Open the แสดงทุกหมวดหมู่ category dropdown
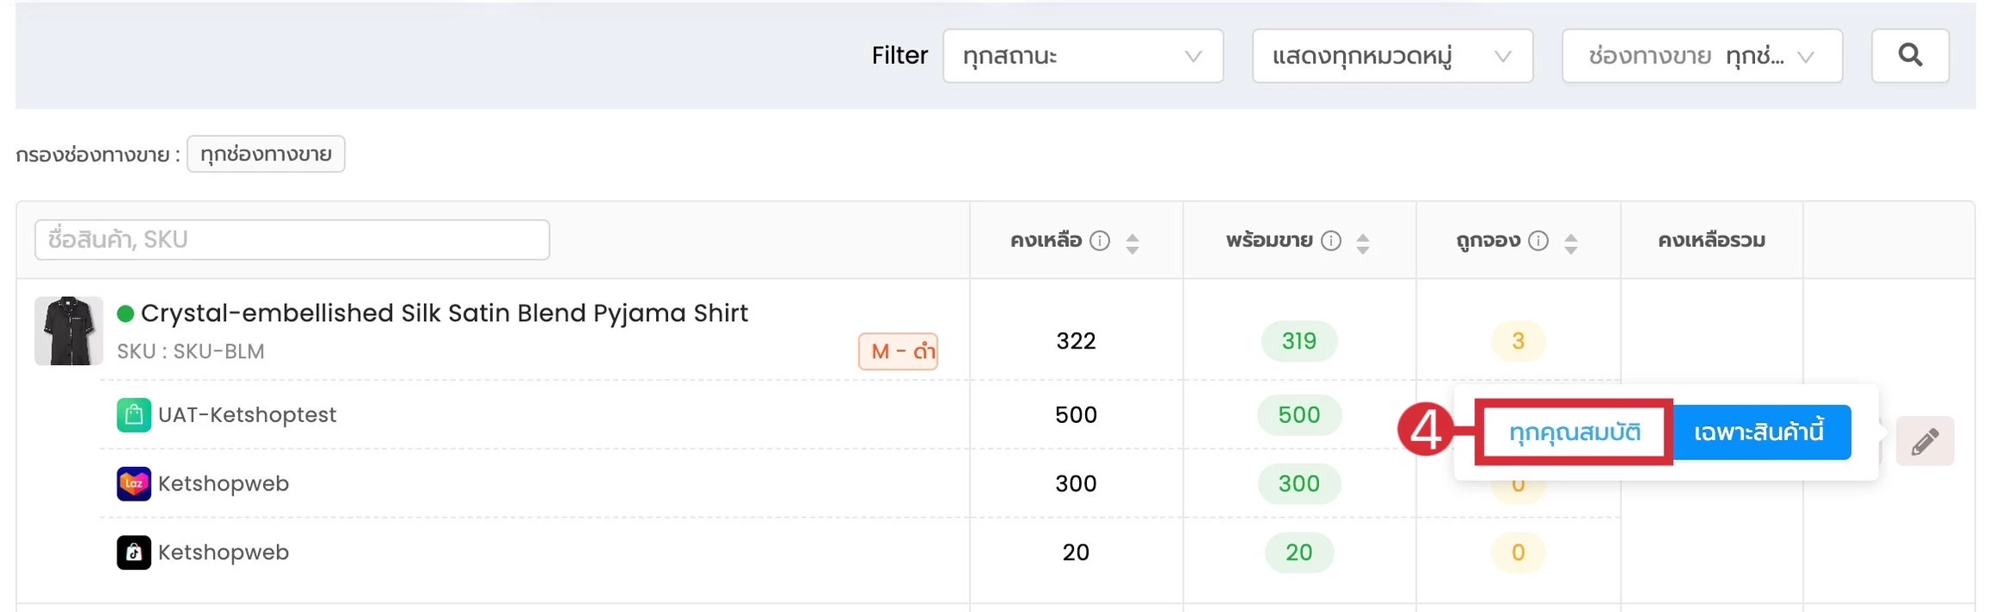This screenshot has height=612, width=1995. coord(1392,56)
